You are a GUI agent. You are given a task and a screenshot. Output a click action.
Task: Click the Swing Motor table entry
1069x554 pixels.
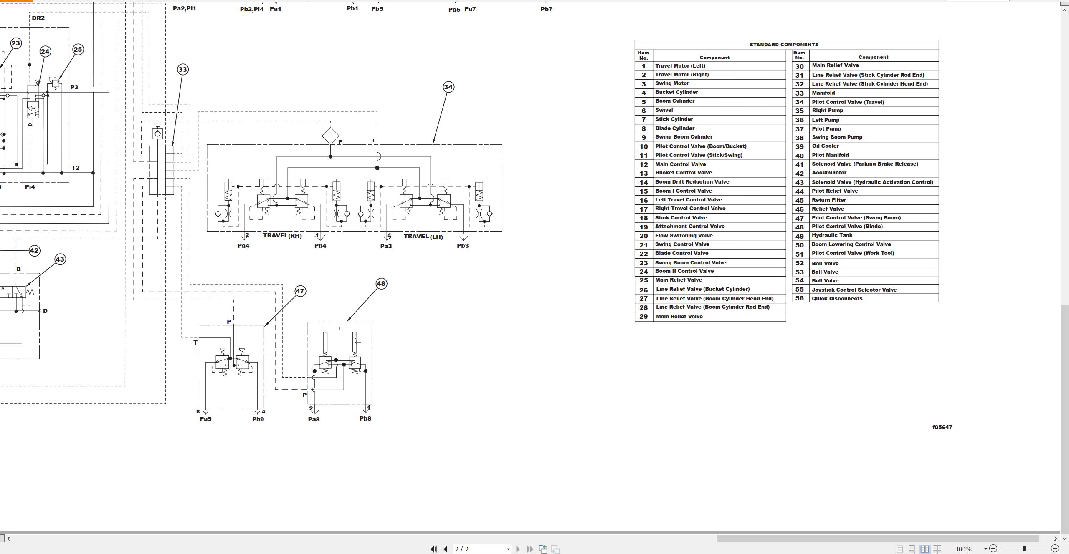click(x=672, y=83)
